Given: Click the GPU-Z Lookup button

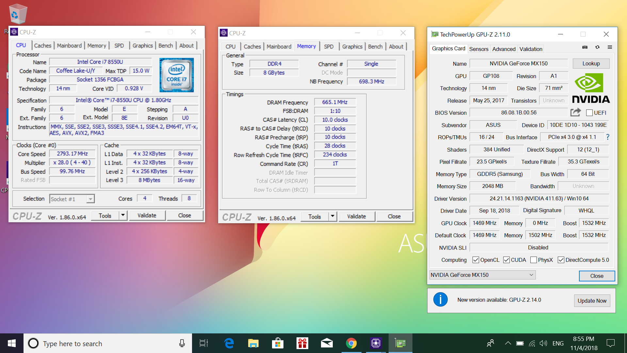Looking at the screenshot, I should pos(591,63).
